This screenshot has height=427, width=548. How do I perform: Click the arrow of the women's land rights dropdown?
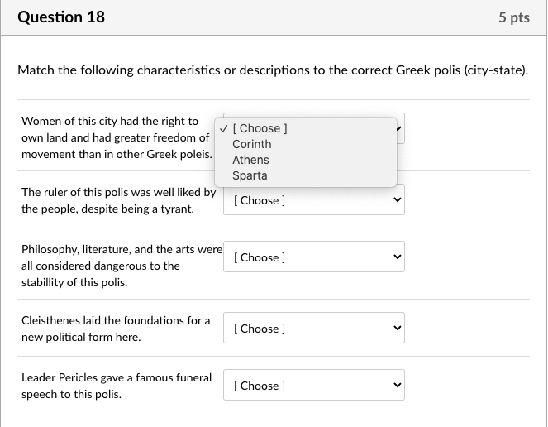point(398,128)
